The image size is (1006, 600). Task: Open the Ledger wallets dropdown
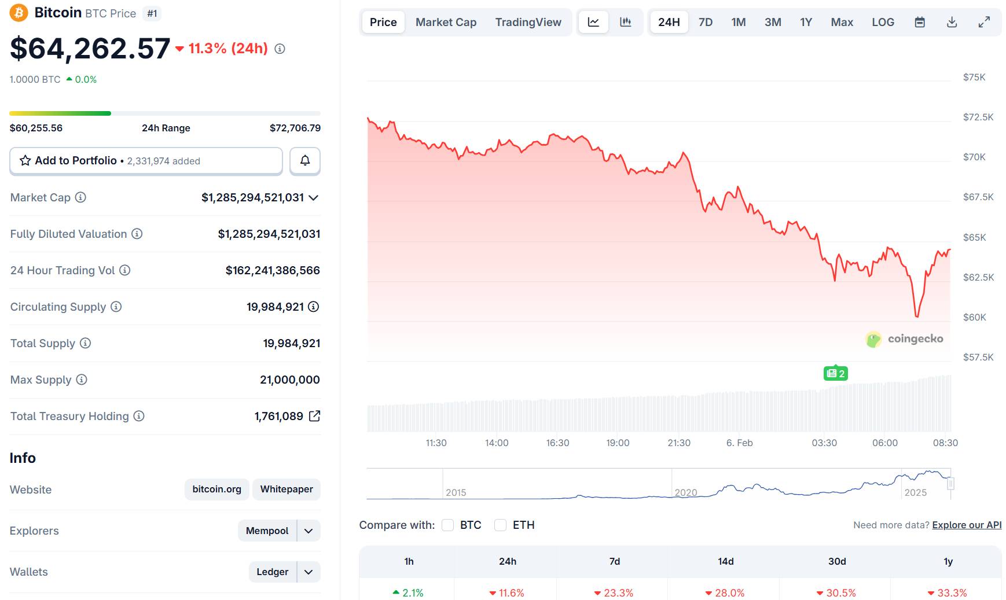pos(307,572)
